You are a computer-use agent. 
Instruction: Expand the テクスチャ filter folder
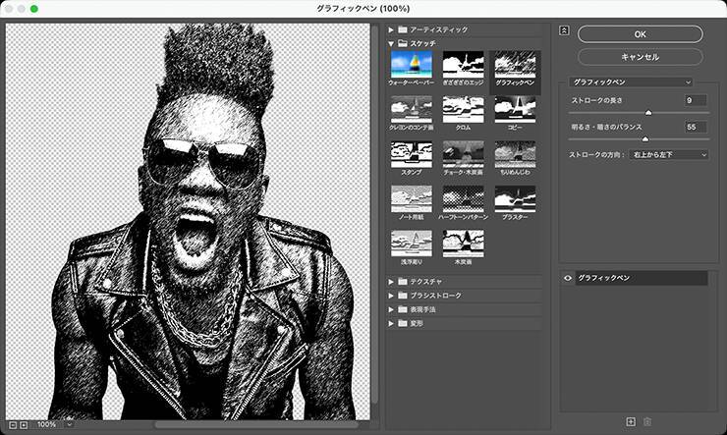pos(391,282)
